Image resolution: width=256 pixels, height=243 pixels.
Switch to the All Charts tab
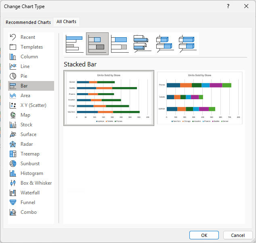[66, 21]
